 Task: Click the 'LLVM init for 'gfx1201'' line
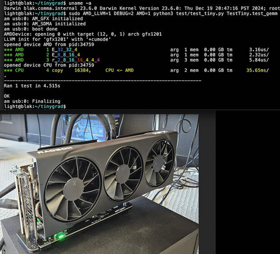point(57,39)
